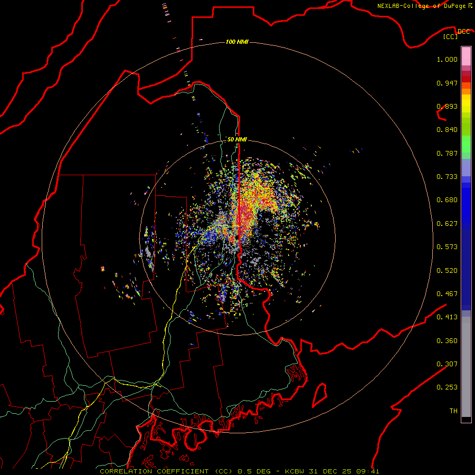Select the 0.680 scale value
Image resolution: width=475 pixels, height=475 pixels.
447,200
